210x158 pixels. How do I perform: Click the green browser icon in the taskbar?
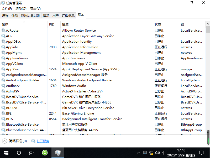point(45,152)
